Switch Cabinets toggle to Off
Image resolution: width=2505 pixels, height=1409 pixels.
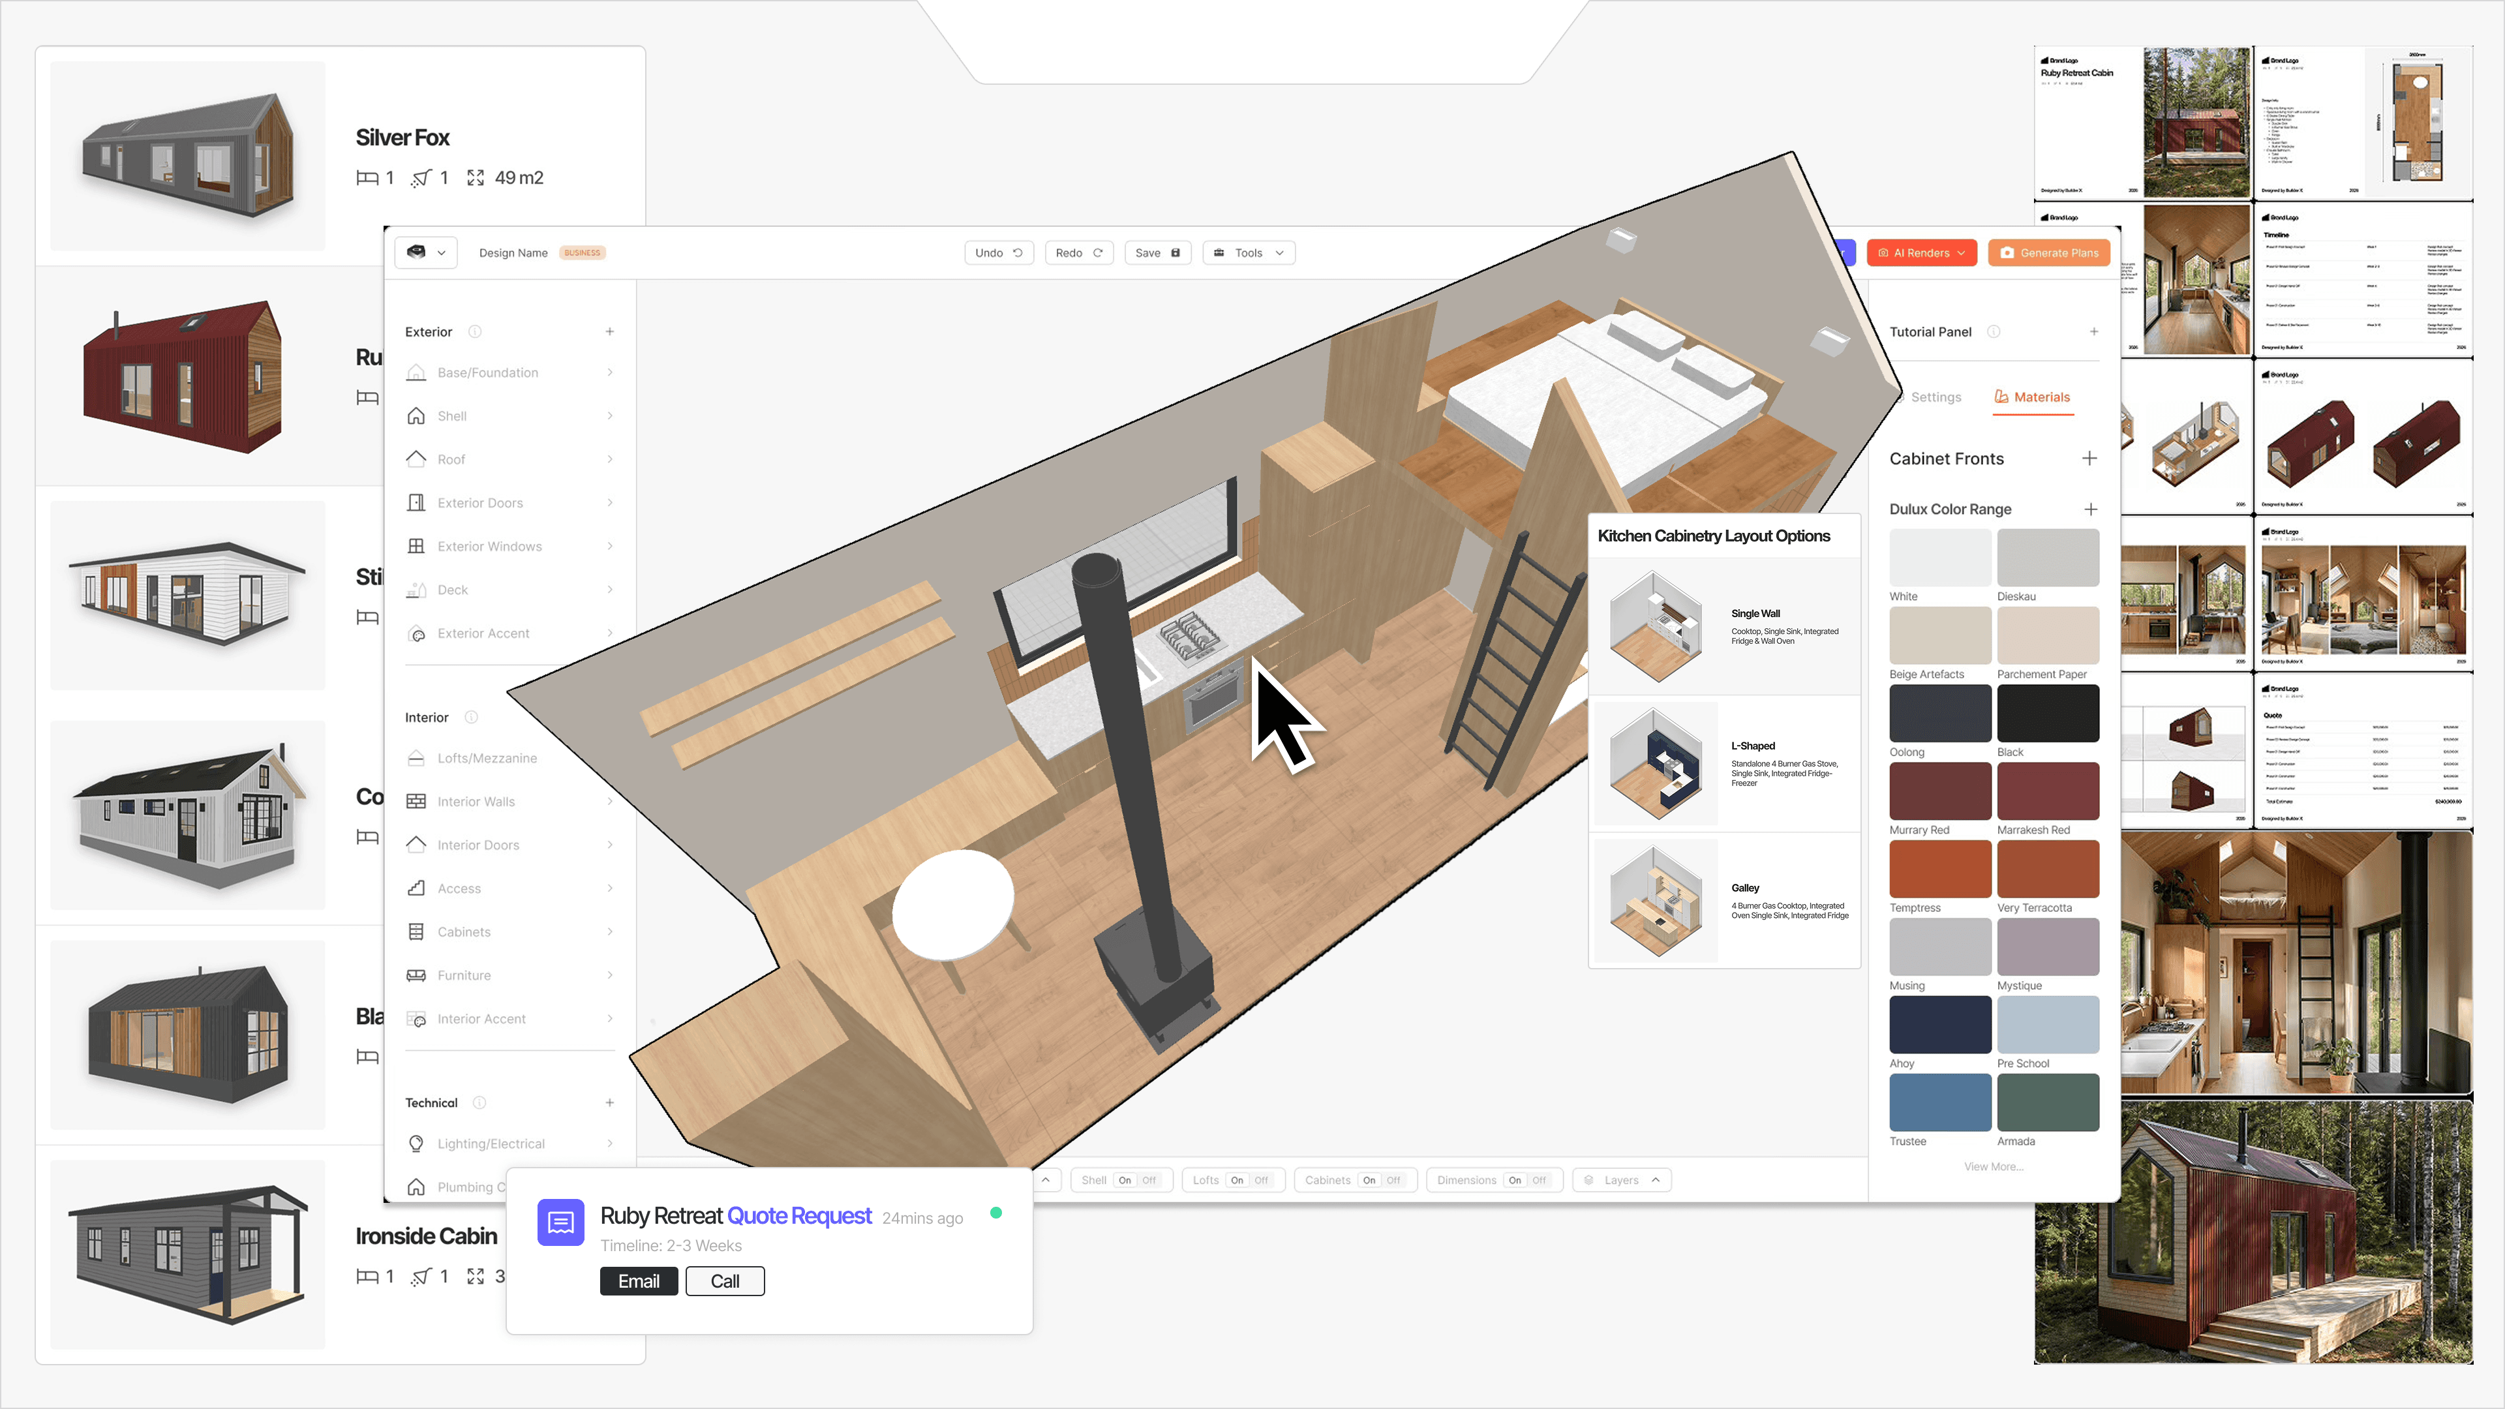pos(1393,1179)
